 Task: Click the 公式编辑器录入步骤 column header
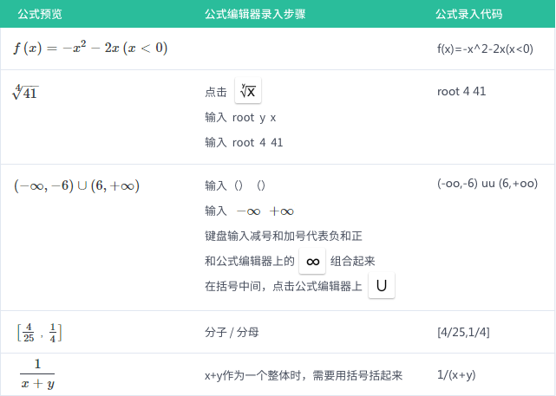pos(254,15)
